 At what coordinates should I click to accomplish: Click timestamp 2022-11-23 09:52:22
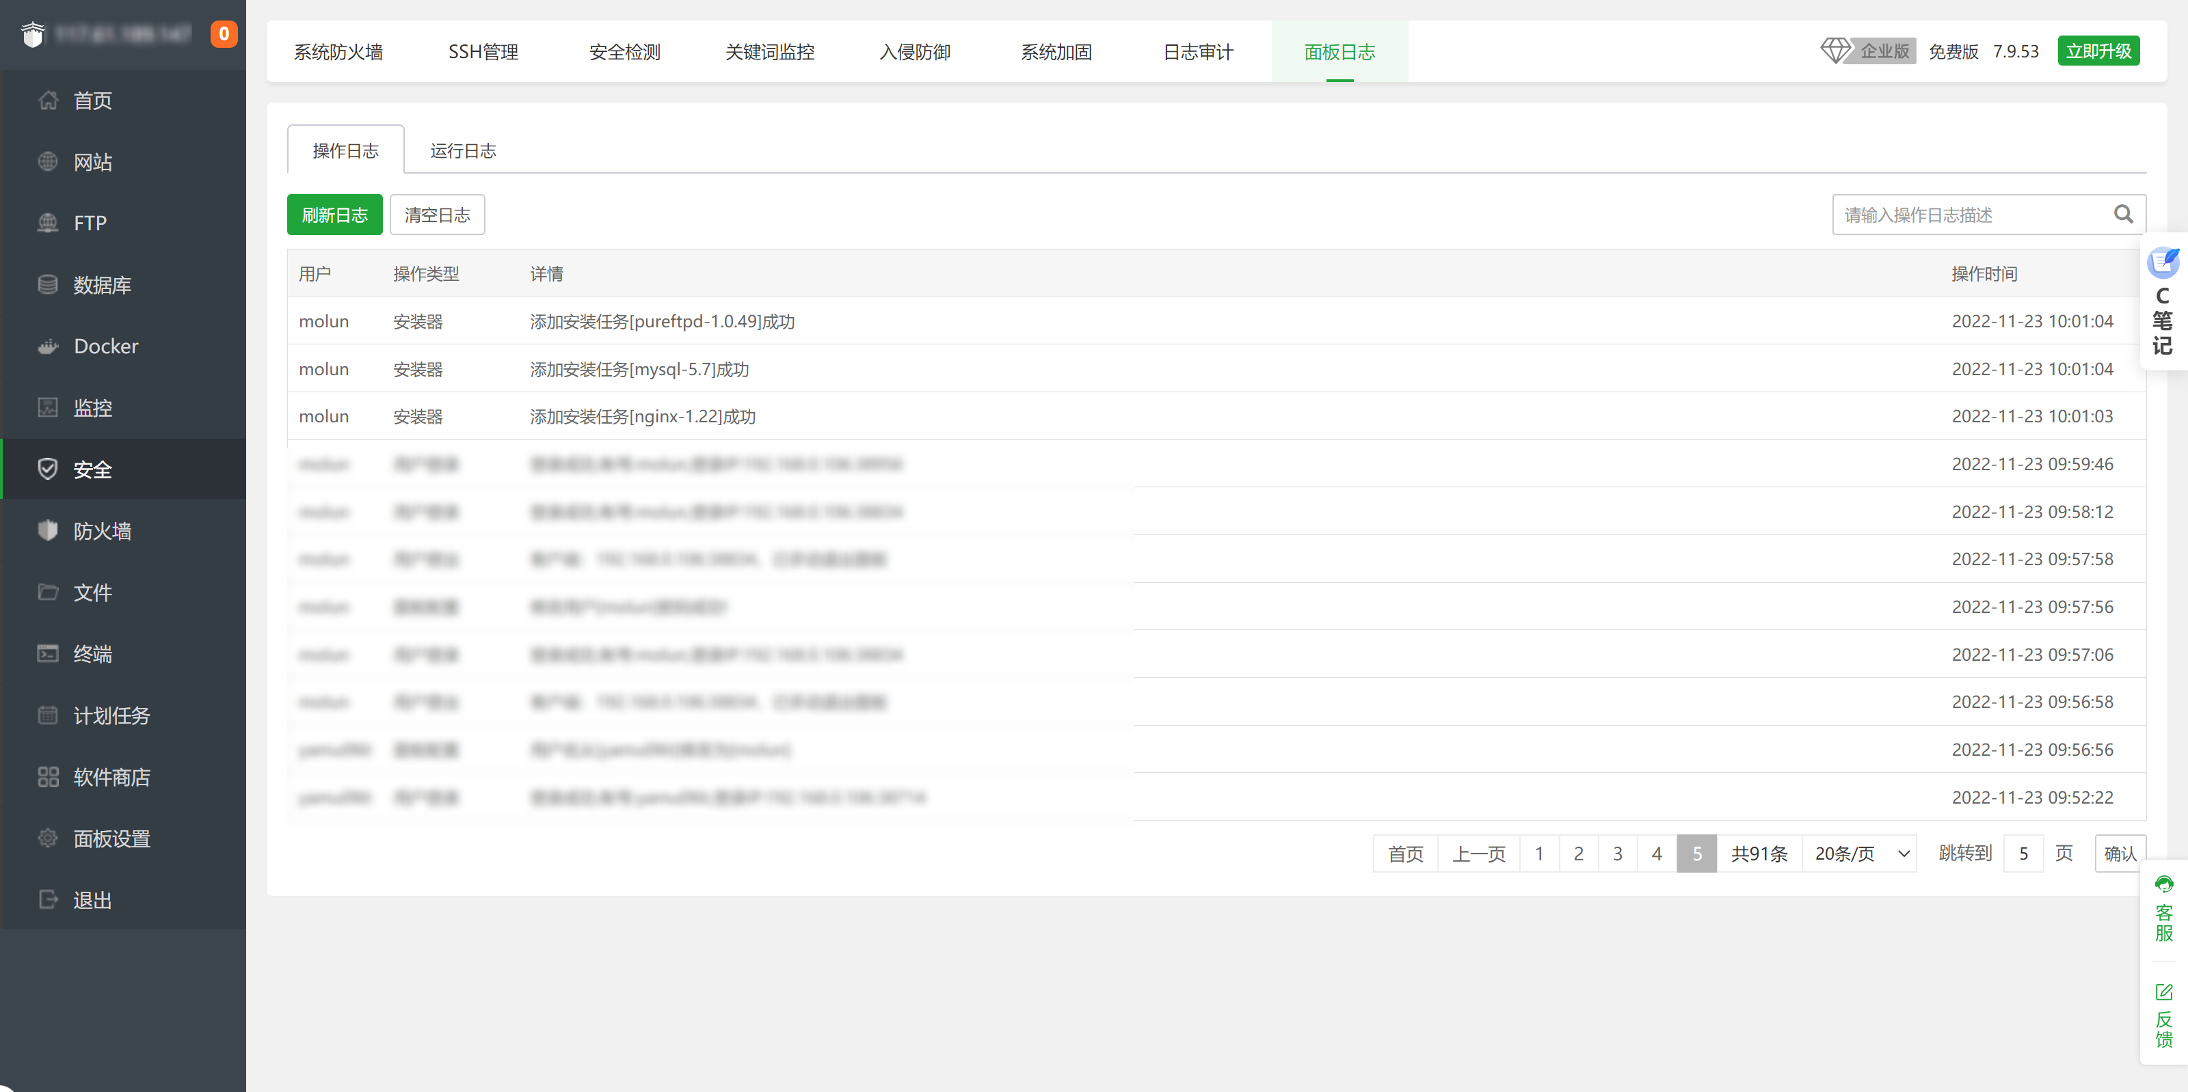(x=2033, y=797)
